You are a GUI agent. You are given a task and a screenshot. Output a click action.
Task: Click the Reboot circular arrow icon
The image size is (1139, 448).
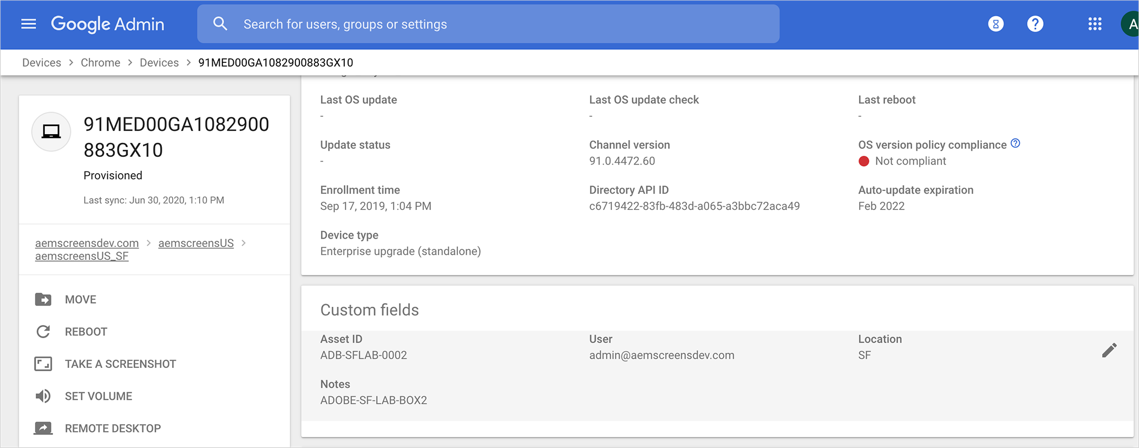[43, 332]
